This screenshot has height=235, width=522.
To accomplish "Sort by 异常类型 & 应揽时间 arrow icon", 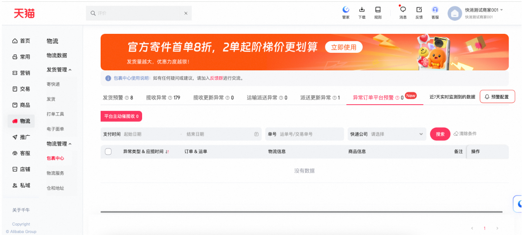I will [x=167, y=152].
